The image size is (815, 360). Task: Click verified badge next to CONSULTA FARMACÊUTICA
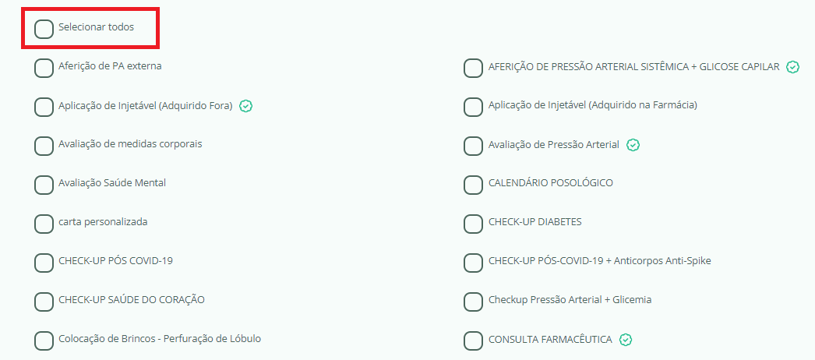625,340
